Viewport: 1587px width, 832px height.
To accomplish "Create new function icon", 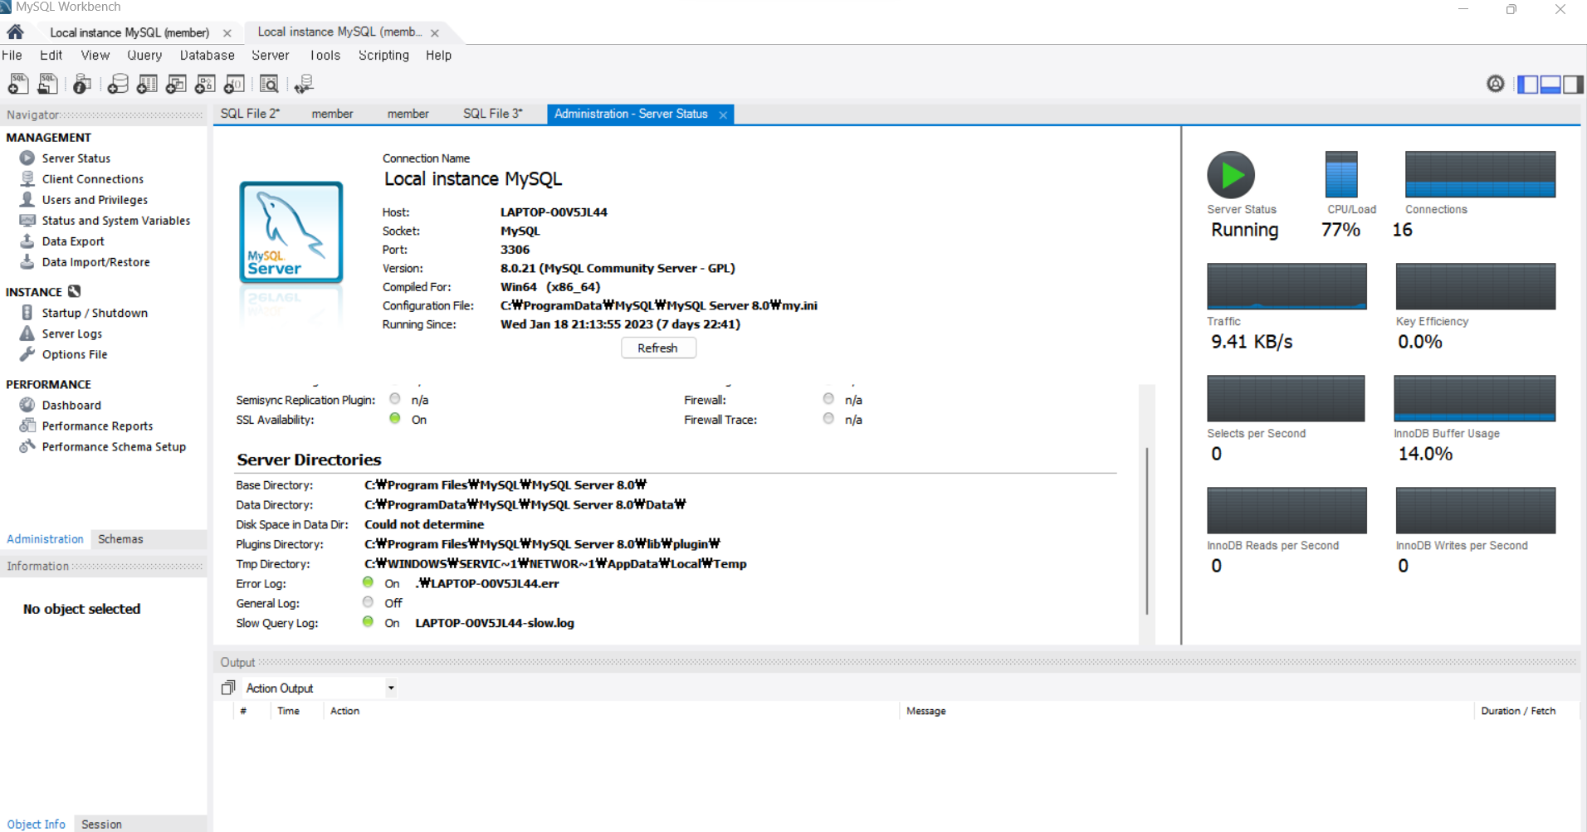I will [234, 84].
